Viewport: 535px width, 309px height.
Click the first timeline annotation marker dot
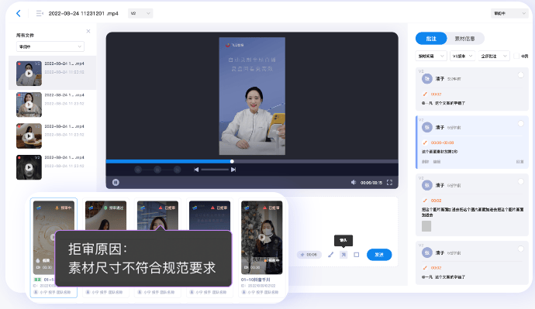click(138, 170)
